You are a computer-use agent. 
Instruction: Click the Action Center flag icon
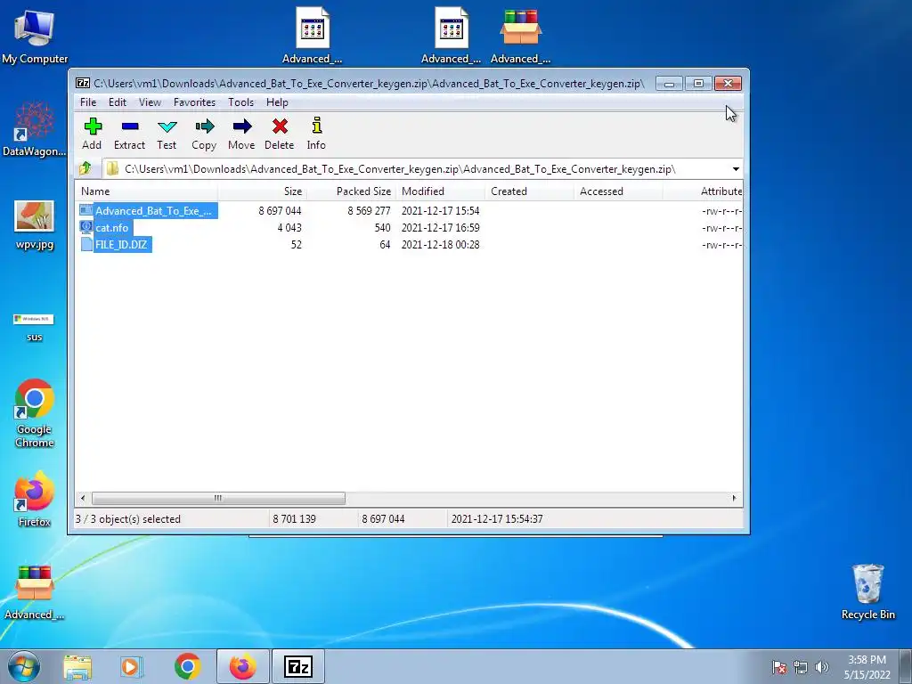tap(779, 667)
